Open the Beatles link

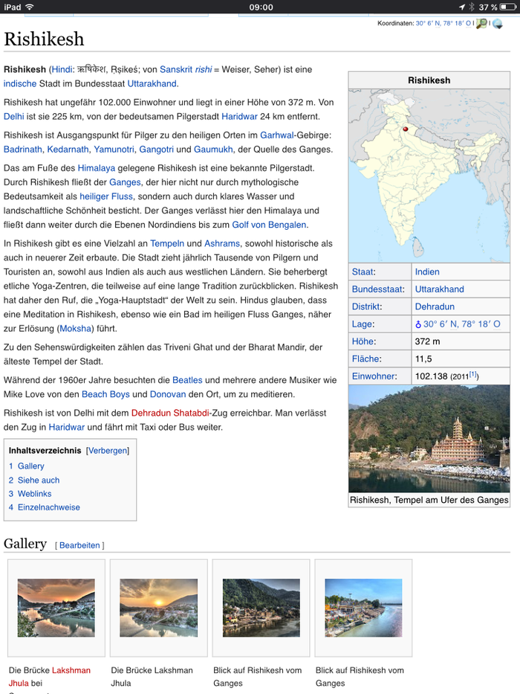pos(187,380)
